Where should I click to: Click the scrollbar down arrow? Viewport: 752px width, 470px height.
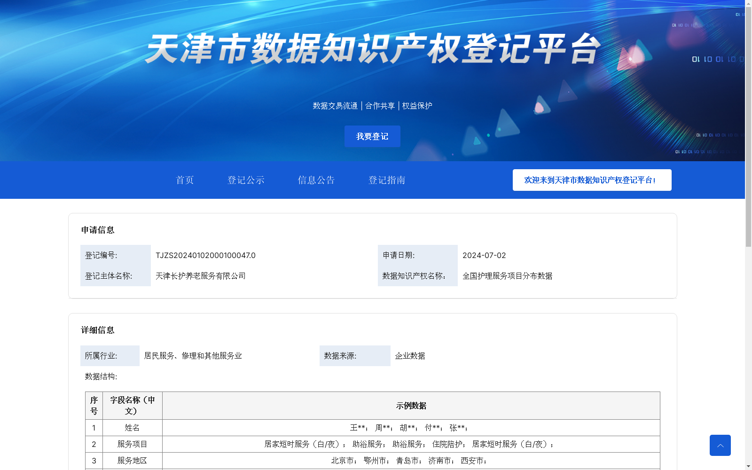(x=748, y=466)
